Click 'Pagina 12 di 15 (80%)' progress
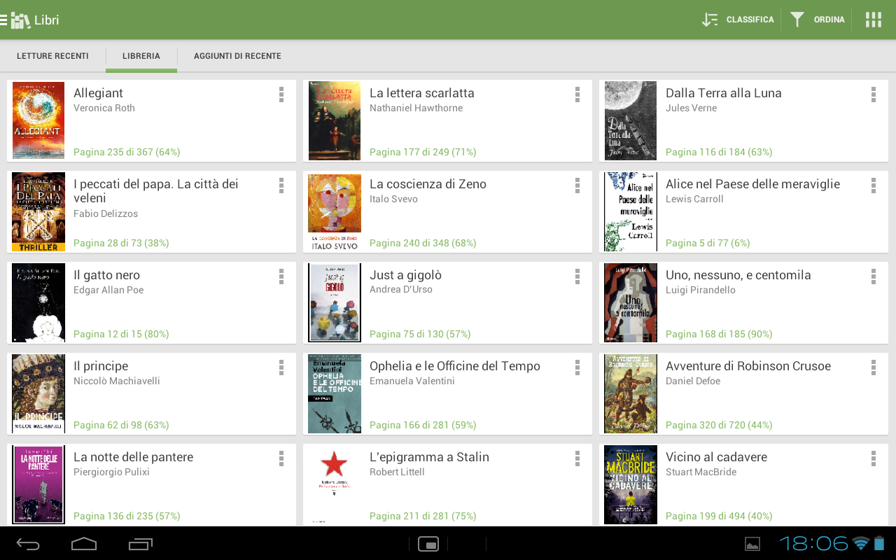This screenshot has height=560, width=896. tap(121, 334)
